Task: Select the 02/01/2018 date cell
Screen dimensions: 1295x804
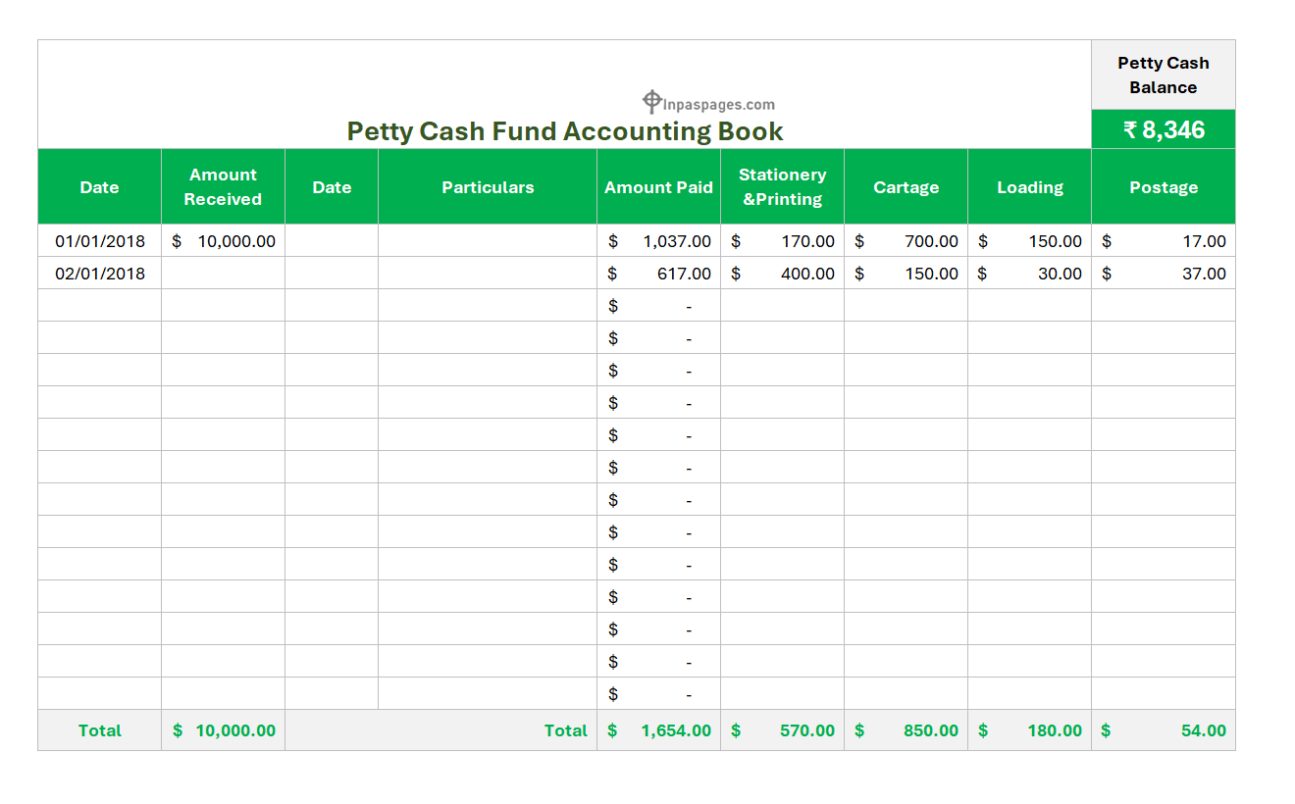Action: point(99,274)
